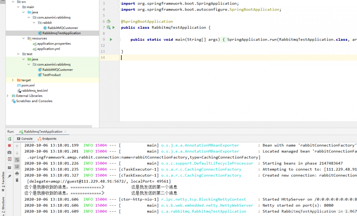Collapse the resources folder

pos(24,38)
